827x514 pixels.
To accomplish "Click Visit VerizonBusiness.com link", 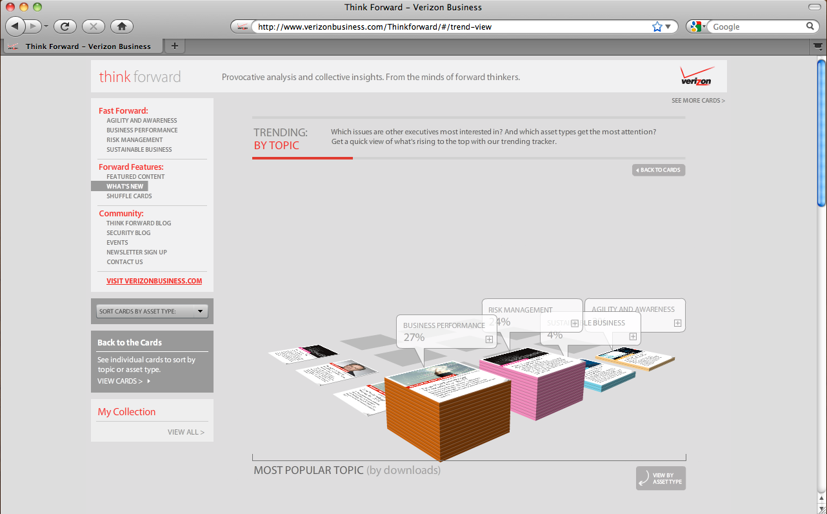I will coord(154,281).
